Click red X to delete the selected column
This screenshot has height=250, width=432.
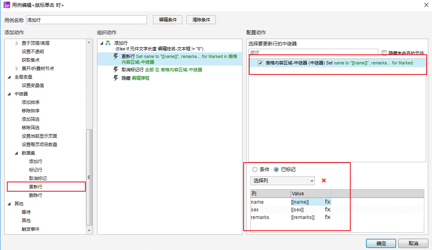tap(324, 180)
